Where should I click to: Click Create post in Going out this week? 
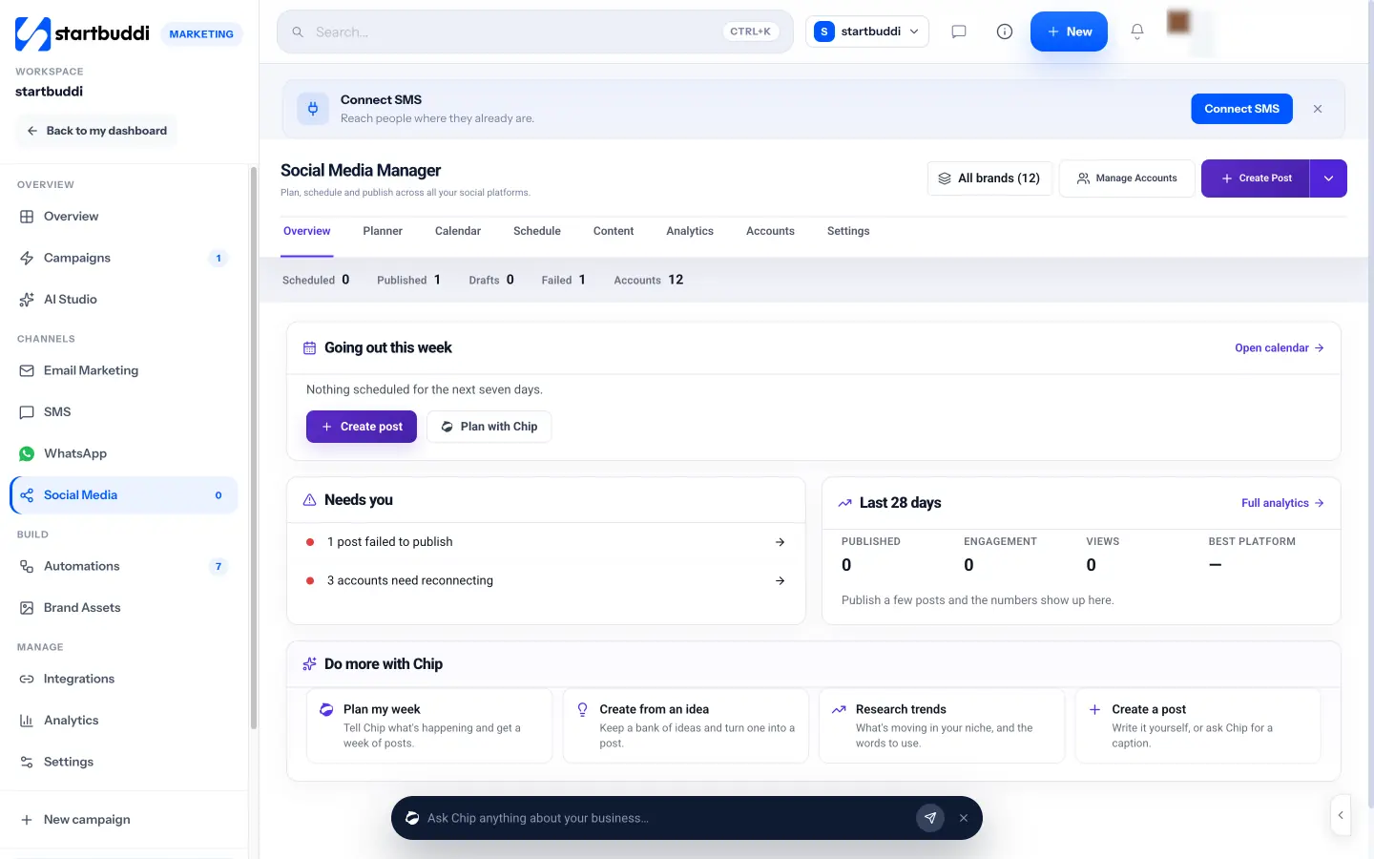[x=362, y=427]
